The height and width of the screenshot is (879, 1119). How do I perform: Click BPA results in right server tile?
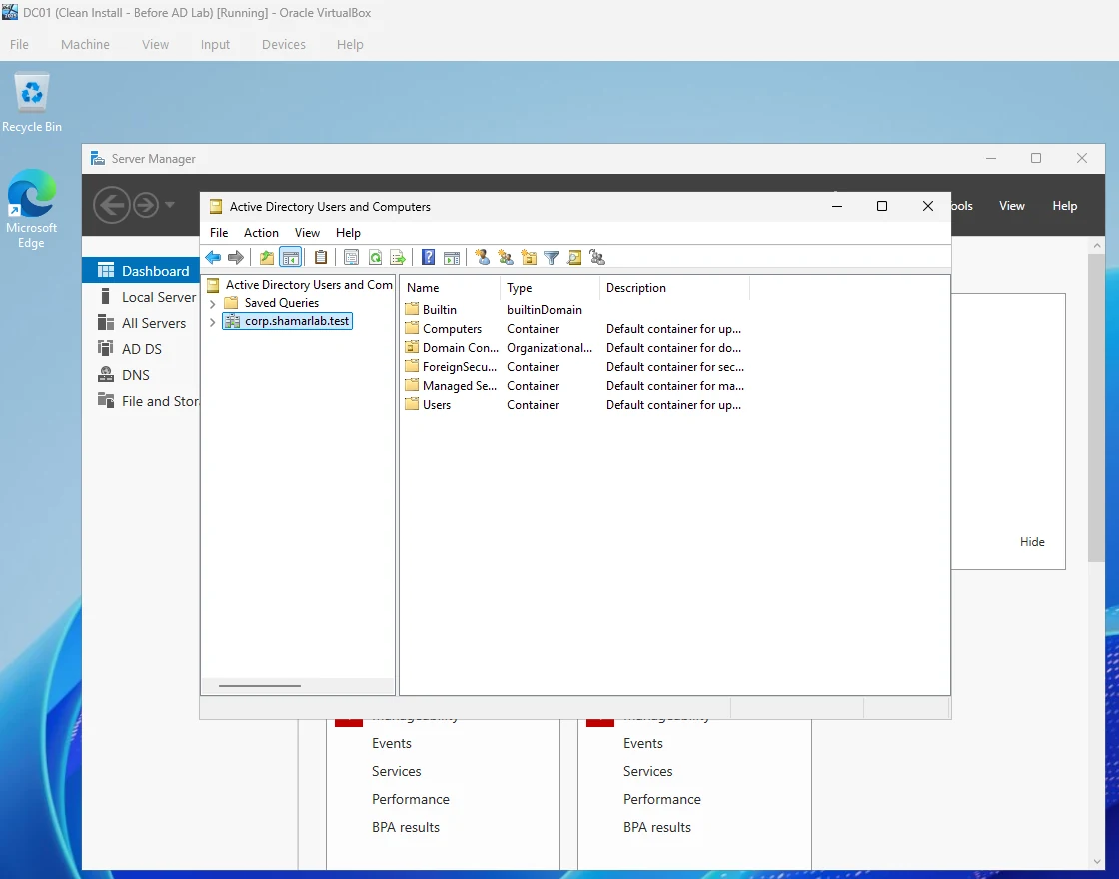(x=657, y=828)
